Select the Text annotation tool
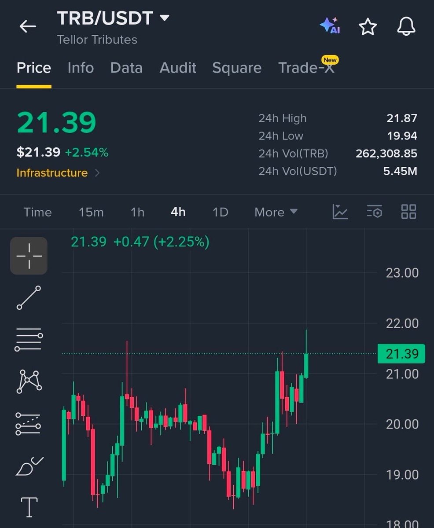Screen dimensions: 434x528 pos(29,507)
